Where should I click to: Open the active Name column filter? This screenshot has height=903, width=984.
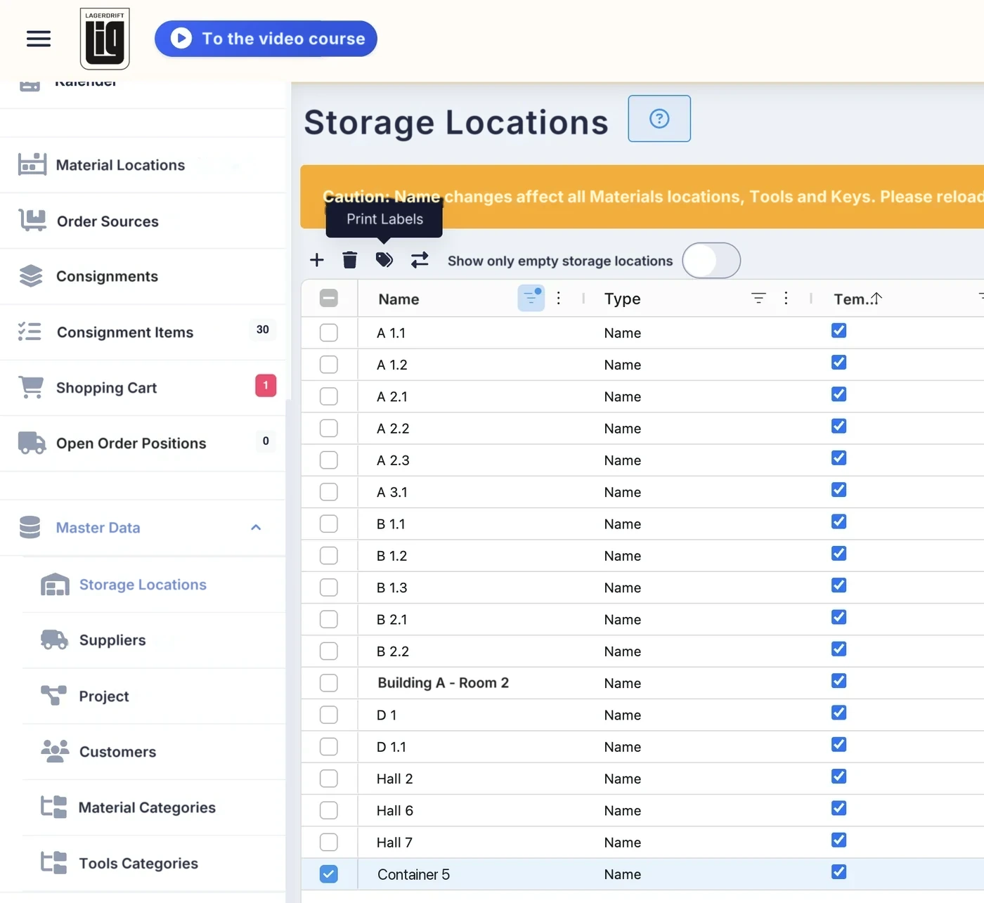531,298
